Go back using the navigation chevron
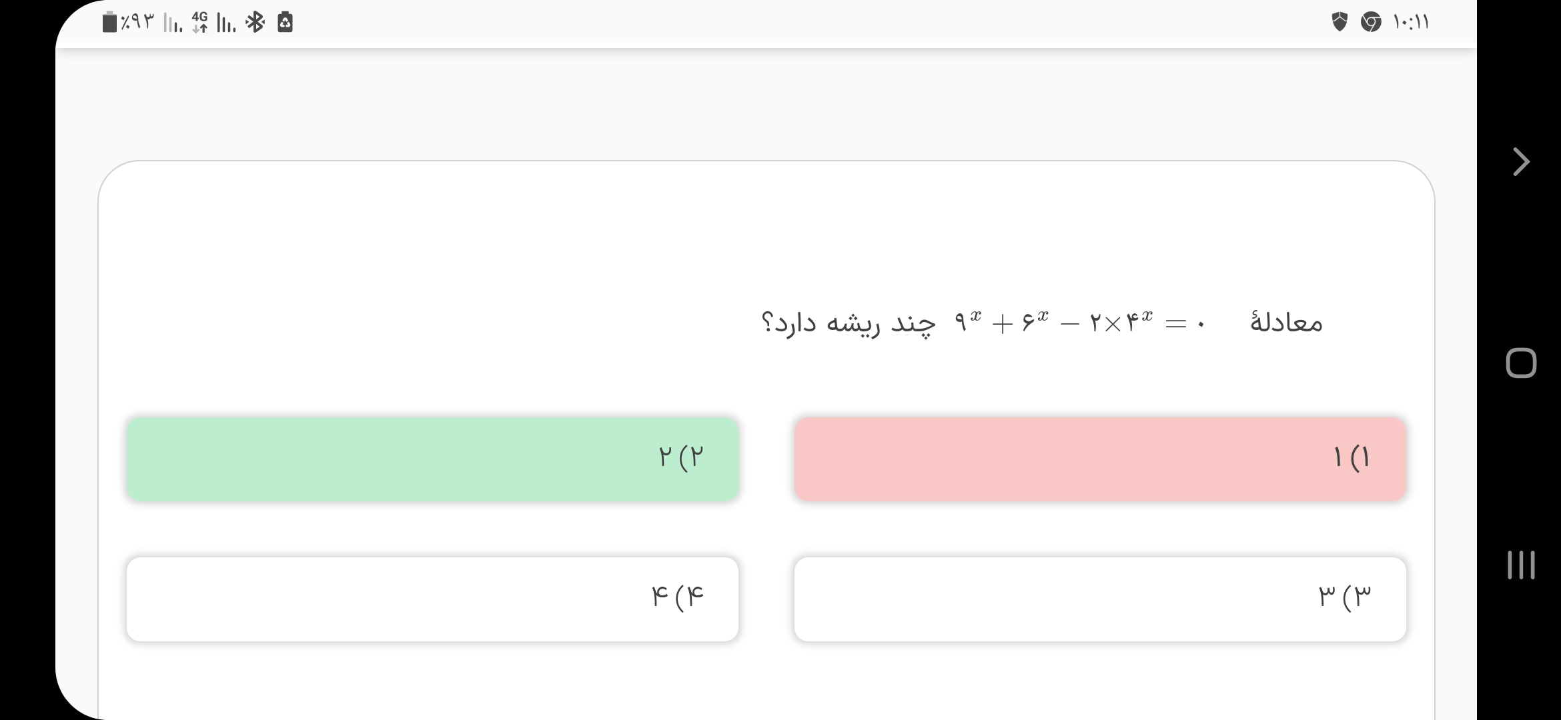Viewport: 1561px width, 720px height. pos(1521,161)
